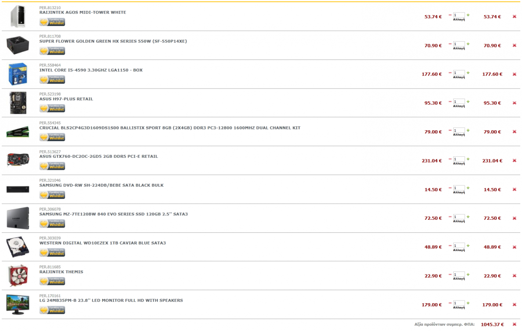The image size is (522, 331).
Task: Remove RAIJINTEK AGOS MIDI-TOWER WHITE from cart
Action: [x=514, y=17]
